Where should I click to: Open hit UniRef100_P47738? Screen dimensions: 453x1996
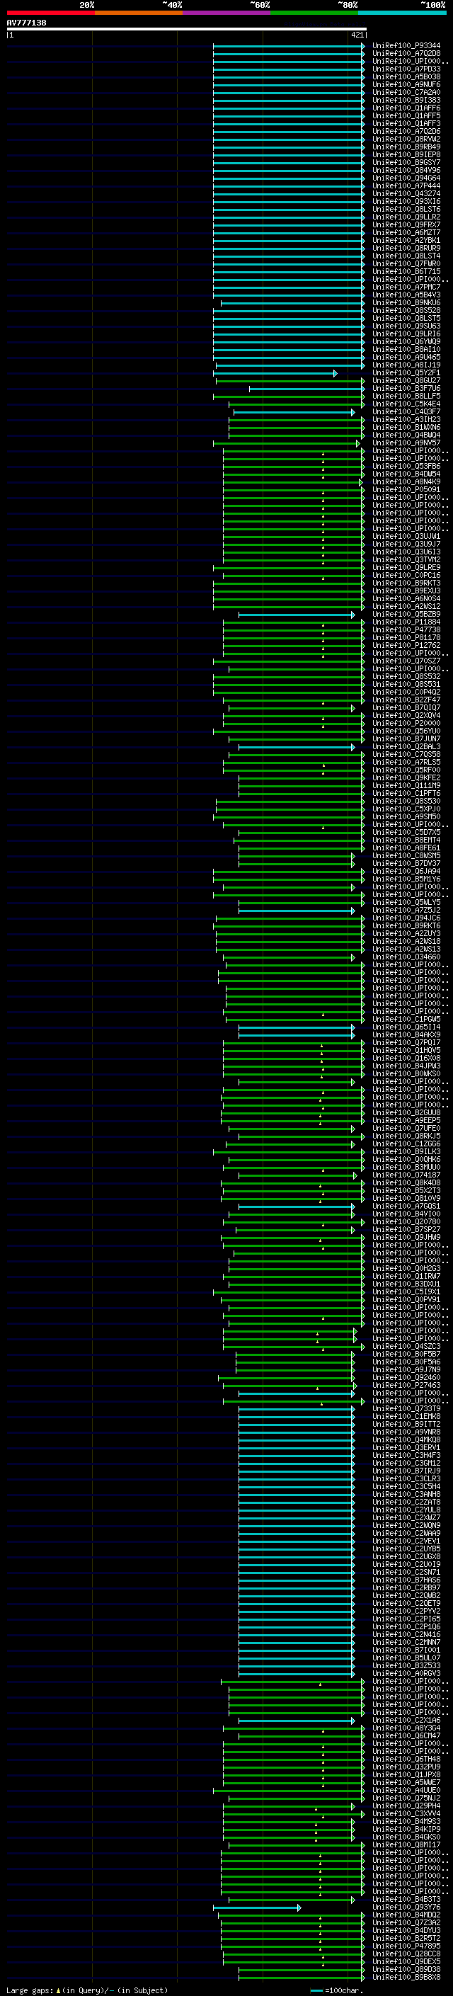(x=406, y=630)
